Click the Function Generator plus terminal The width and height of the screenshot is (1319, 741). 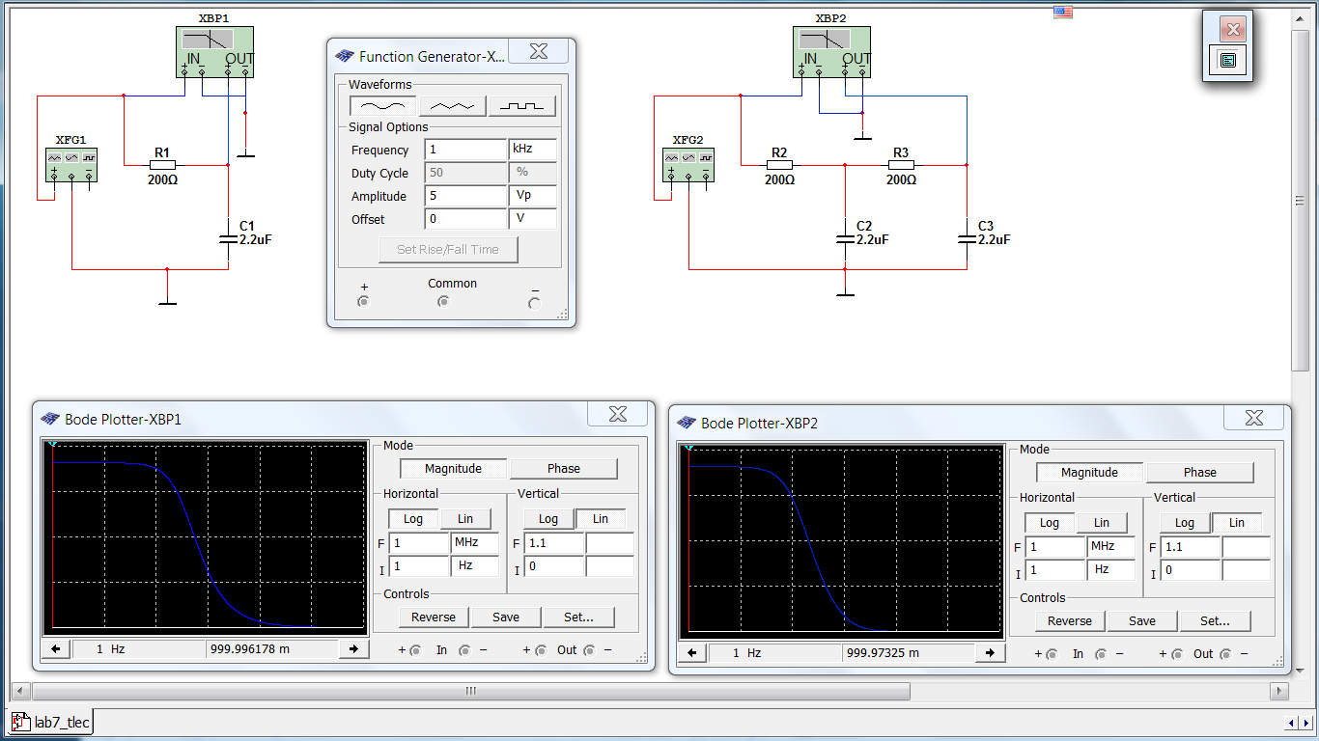tap(363, 302)
